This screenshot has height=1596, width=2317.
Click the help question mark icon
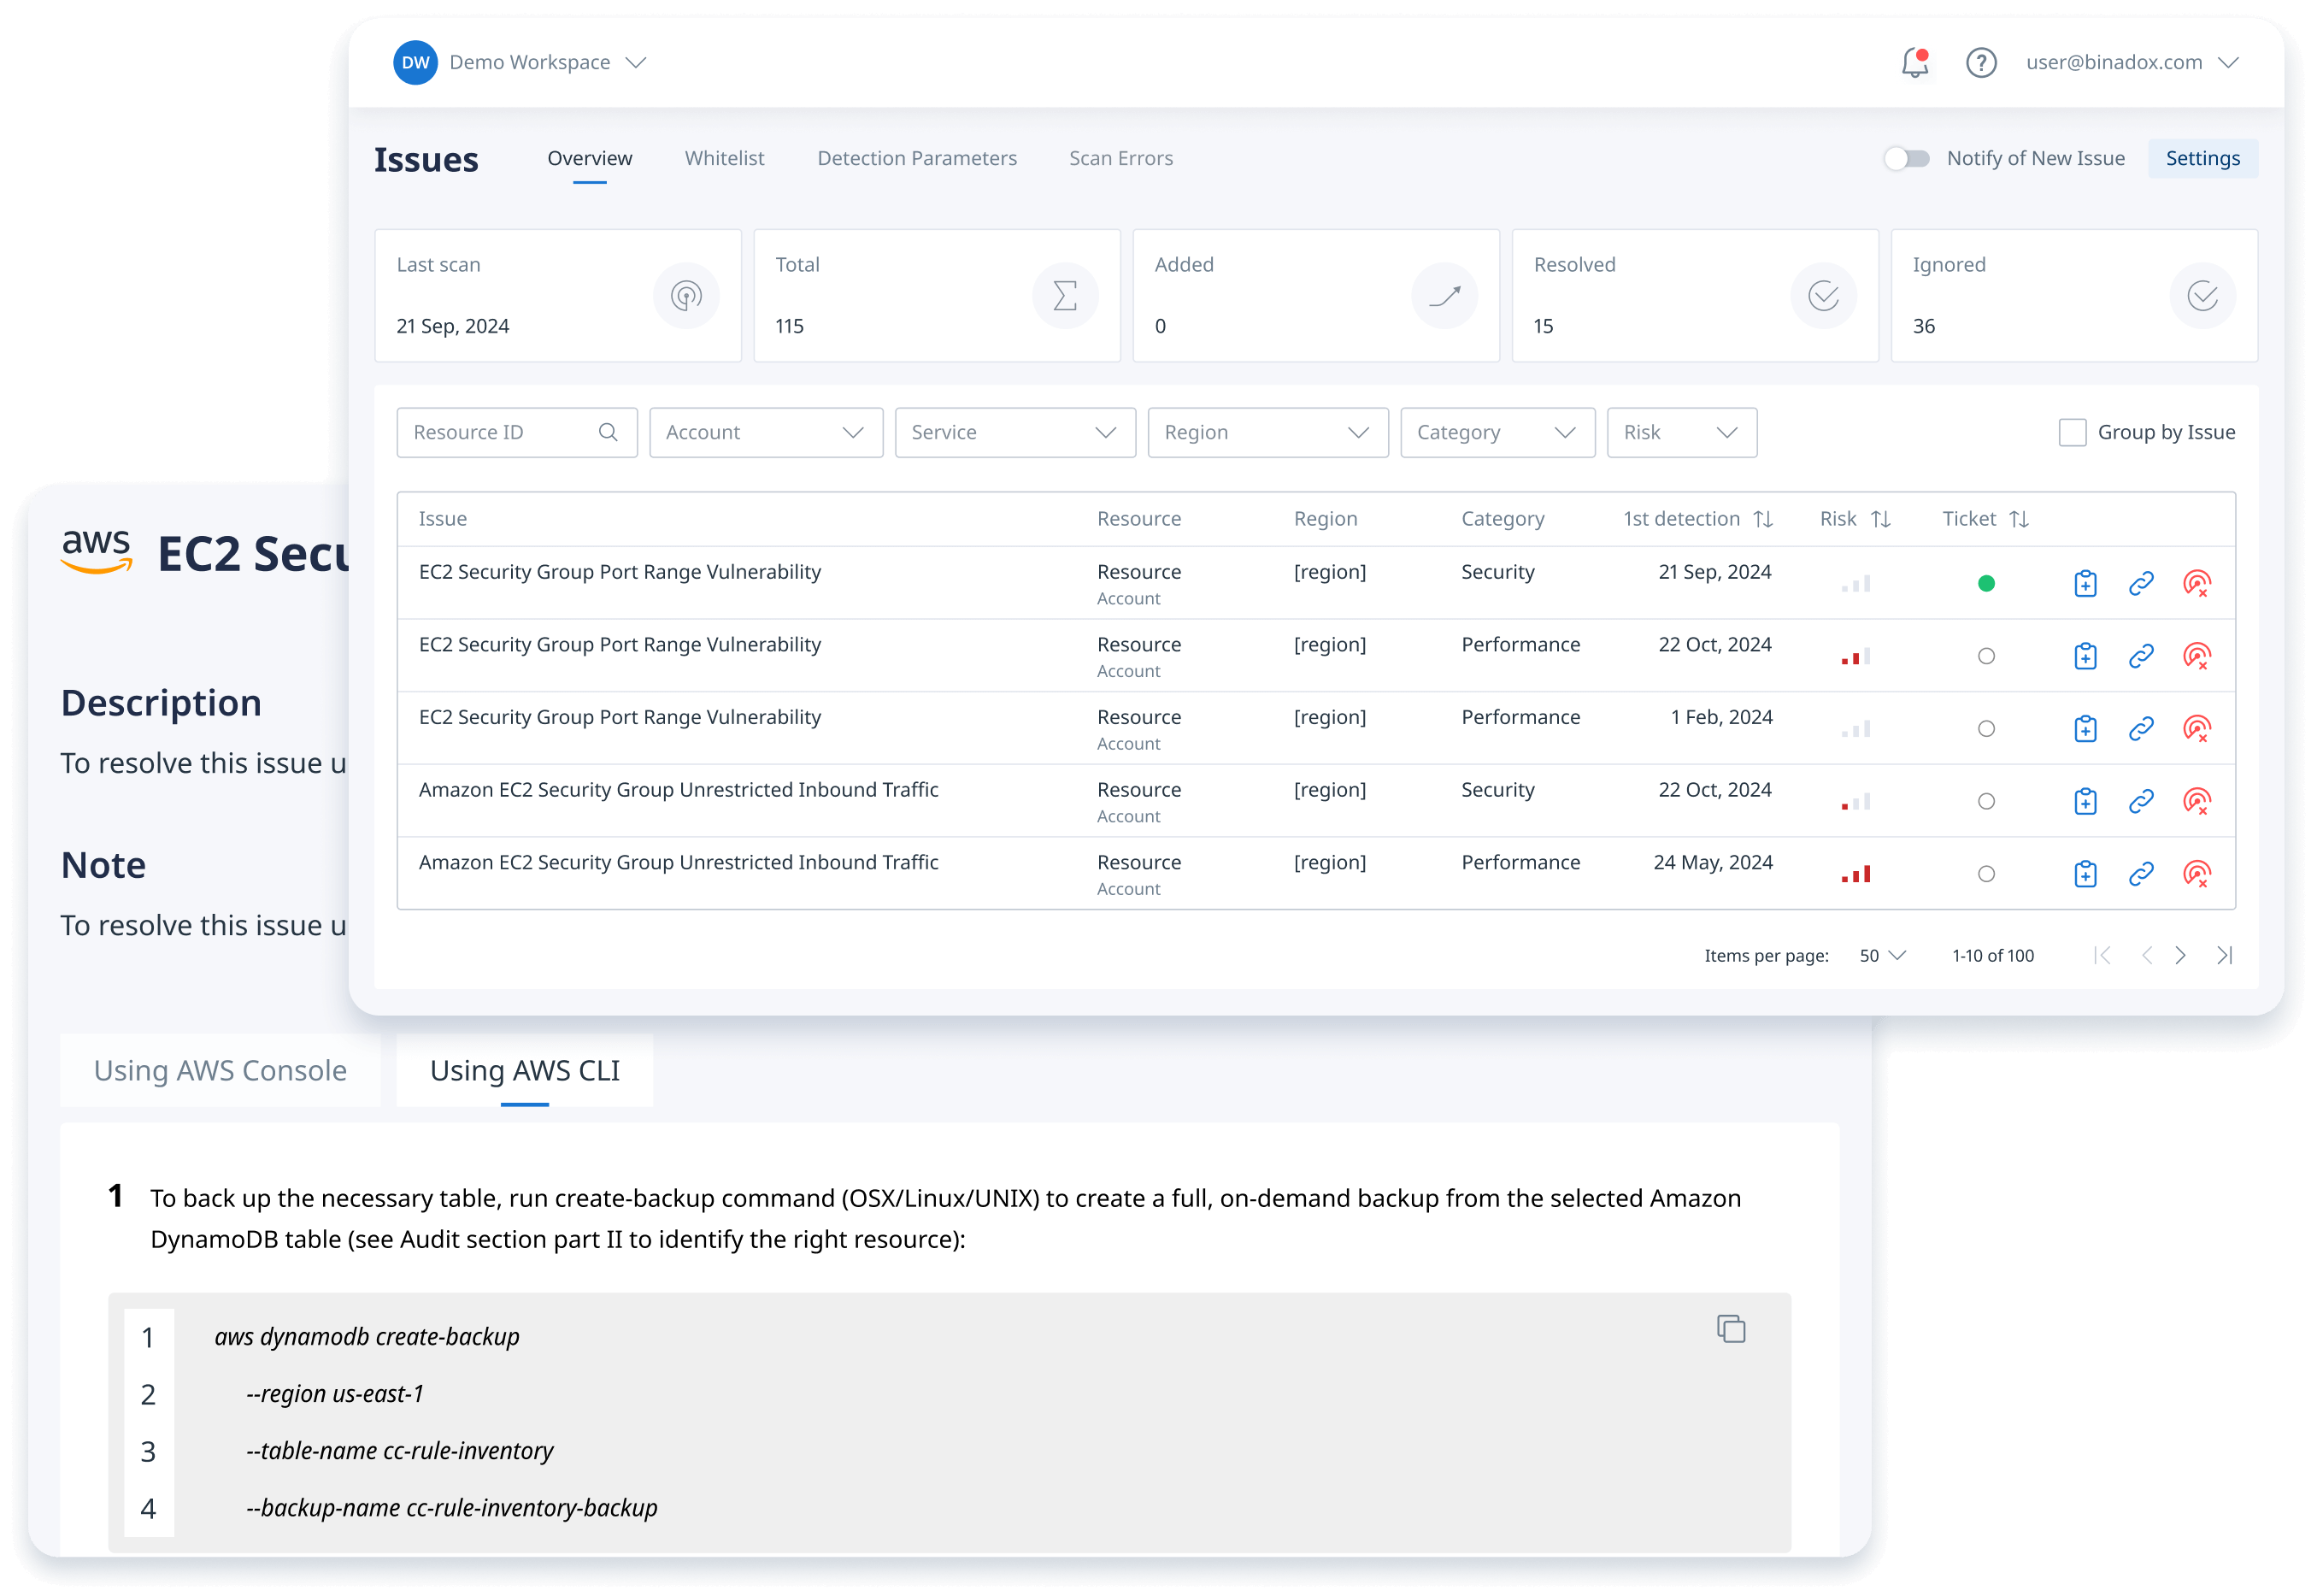click(1980, 63)
